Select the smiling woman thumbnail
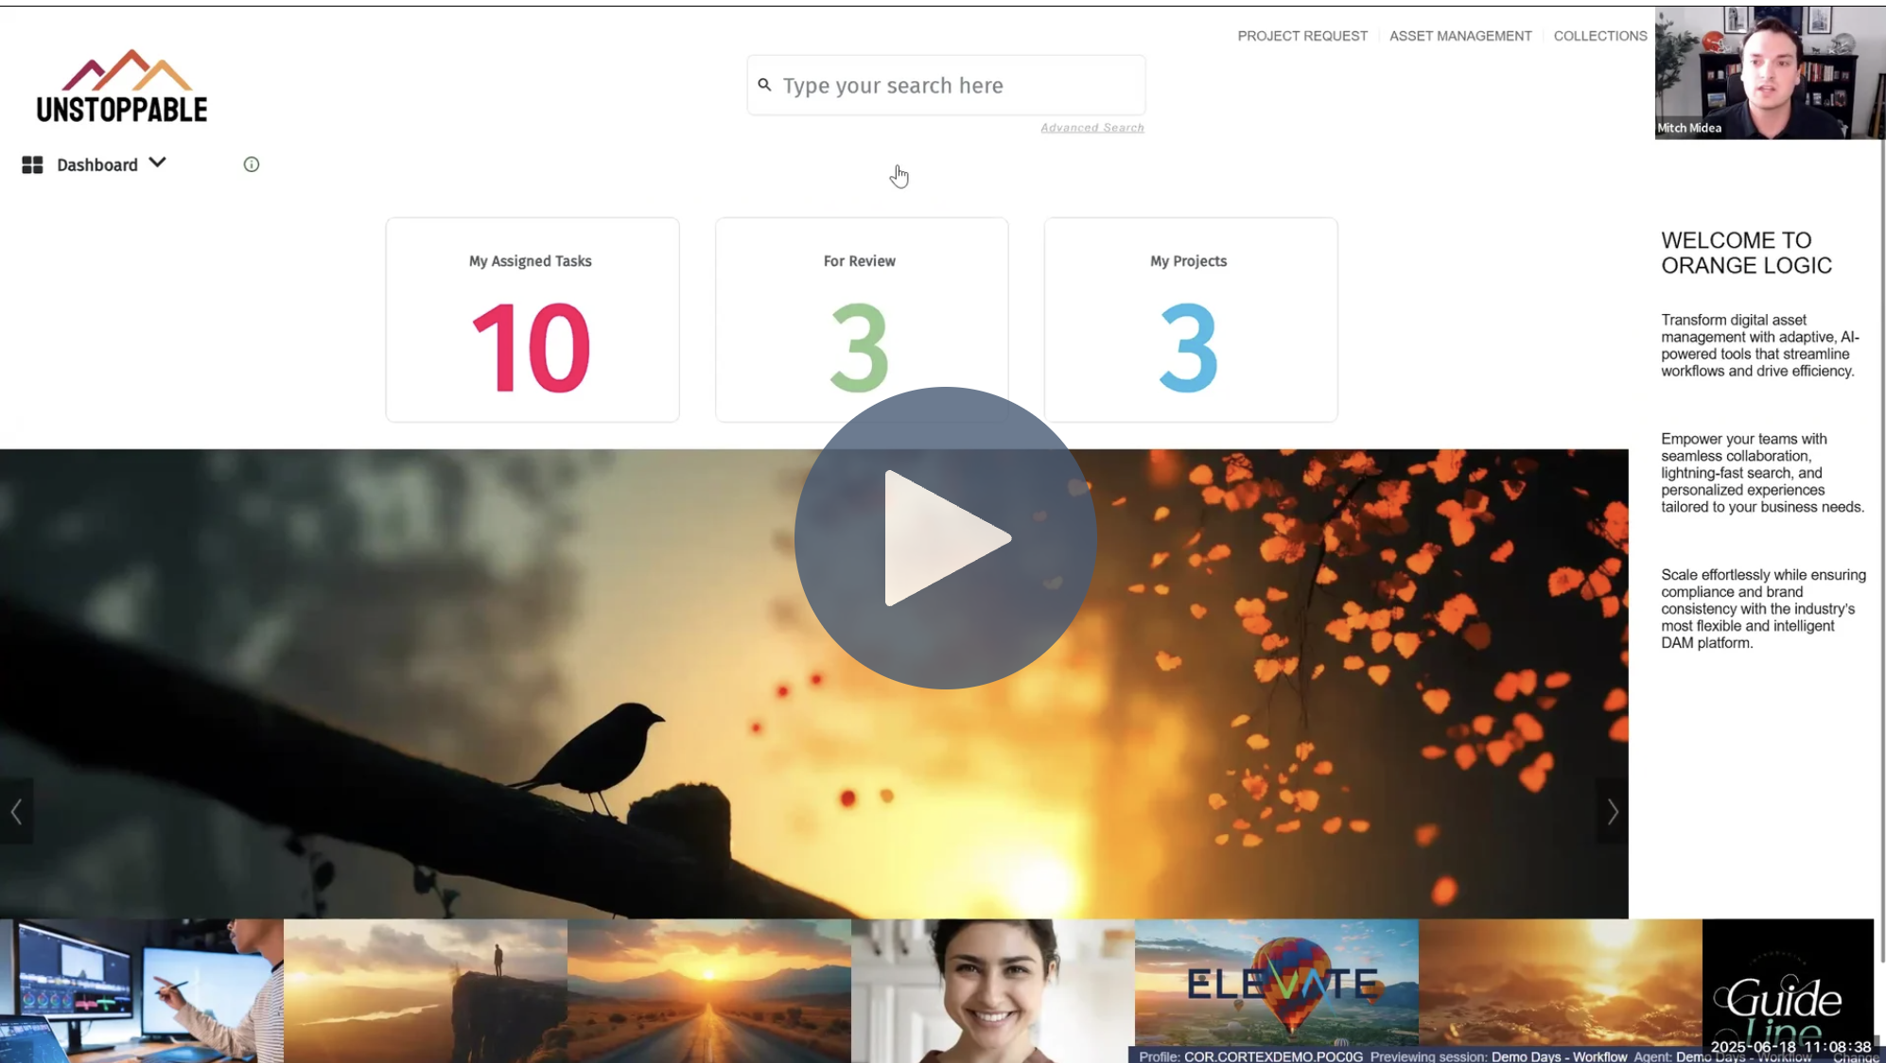1886x1063 pixels. click(992, 989)
